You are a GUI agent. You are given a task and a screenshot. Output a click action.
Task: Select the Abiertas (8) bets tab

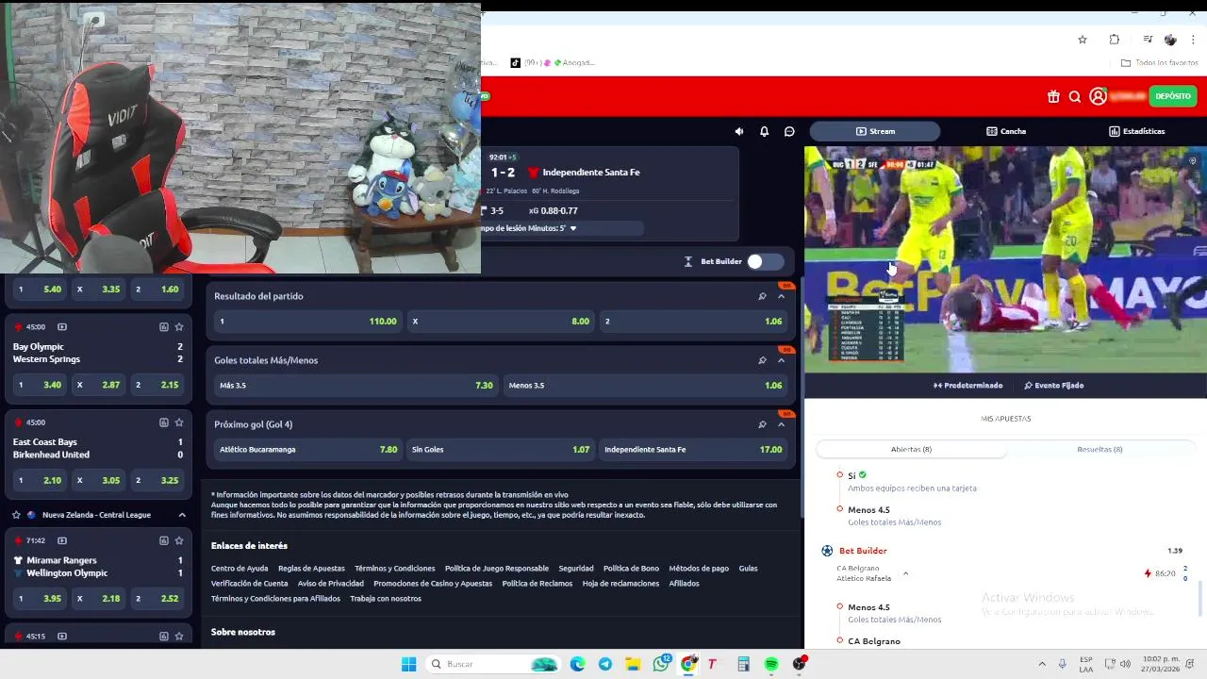click(x=911, y=449)
